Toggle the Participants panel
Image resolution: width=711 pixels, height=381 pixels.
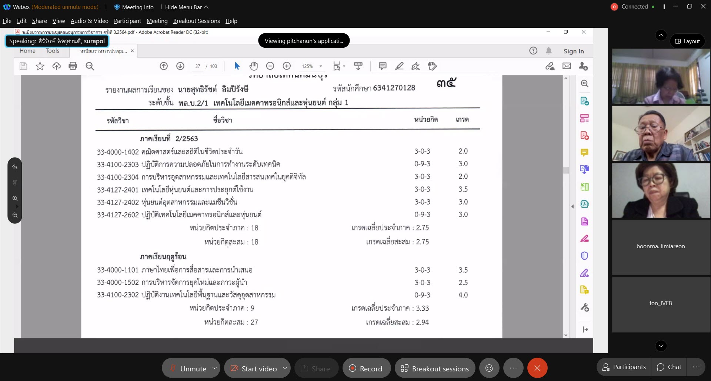pos(624,367)
